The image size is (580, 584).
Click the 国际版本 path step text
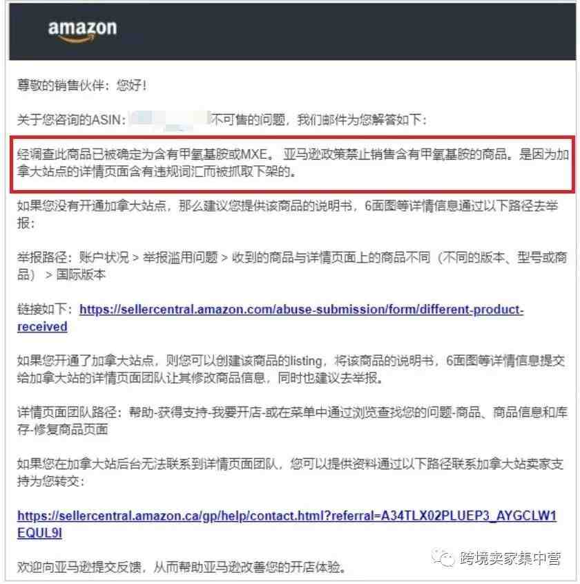pos(81,274)
